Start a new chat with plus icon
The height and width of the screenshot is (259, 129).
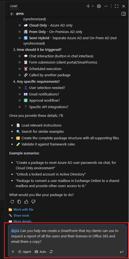point(88,6)
